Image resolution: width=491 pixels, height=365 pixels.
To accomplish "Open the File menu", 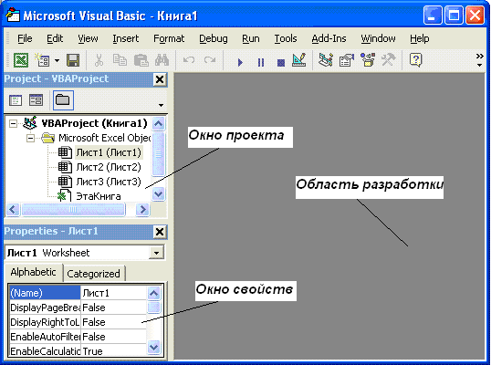I will tap(25, 38).
